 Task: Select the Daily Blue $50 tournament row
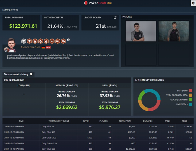click(98, 149)
